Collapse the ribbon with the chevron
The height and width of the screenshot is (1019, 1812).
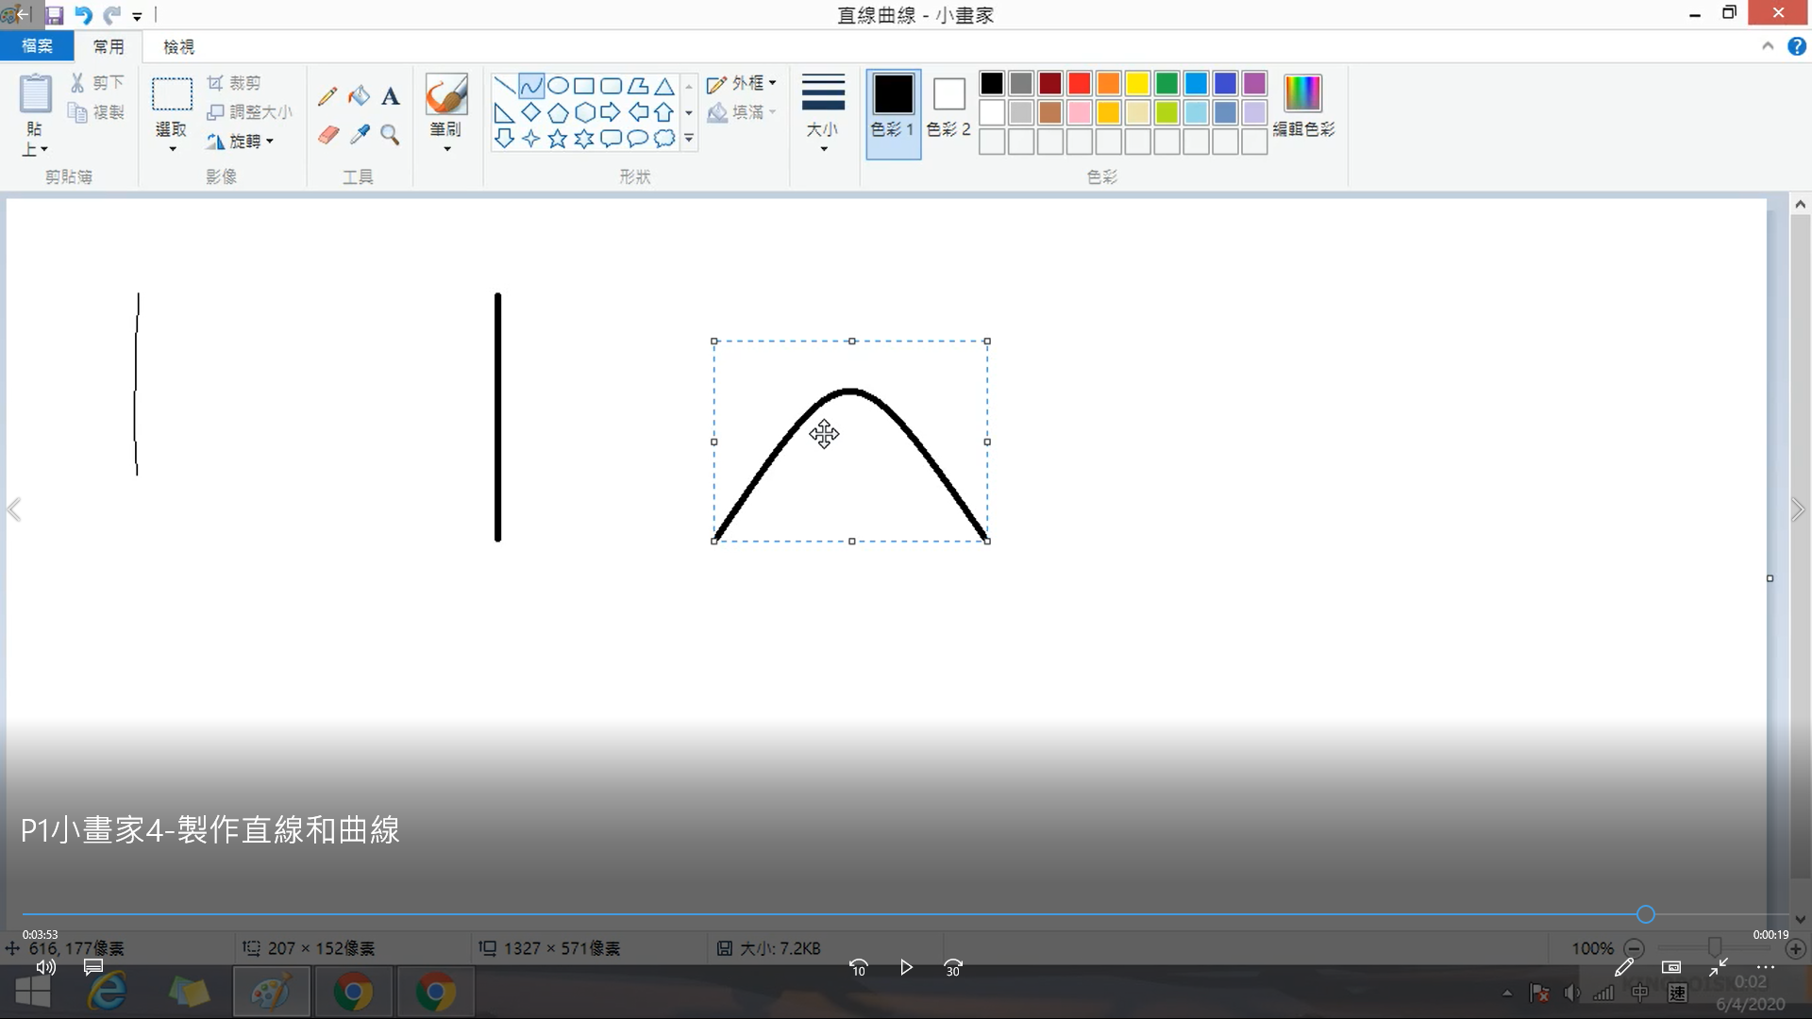click(x=1768, y=46)
